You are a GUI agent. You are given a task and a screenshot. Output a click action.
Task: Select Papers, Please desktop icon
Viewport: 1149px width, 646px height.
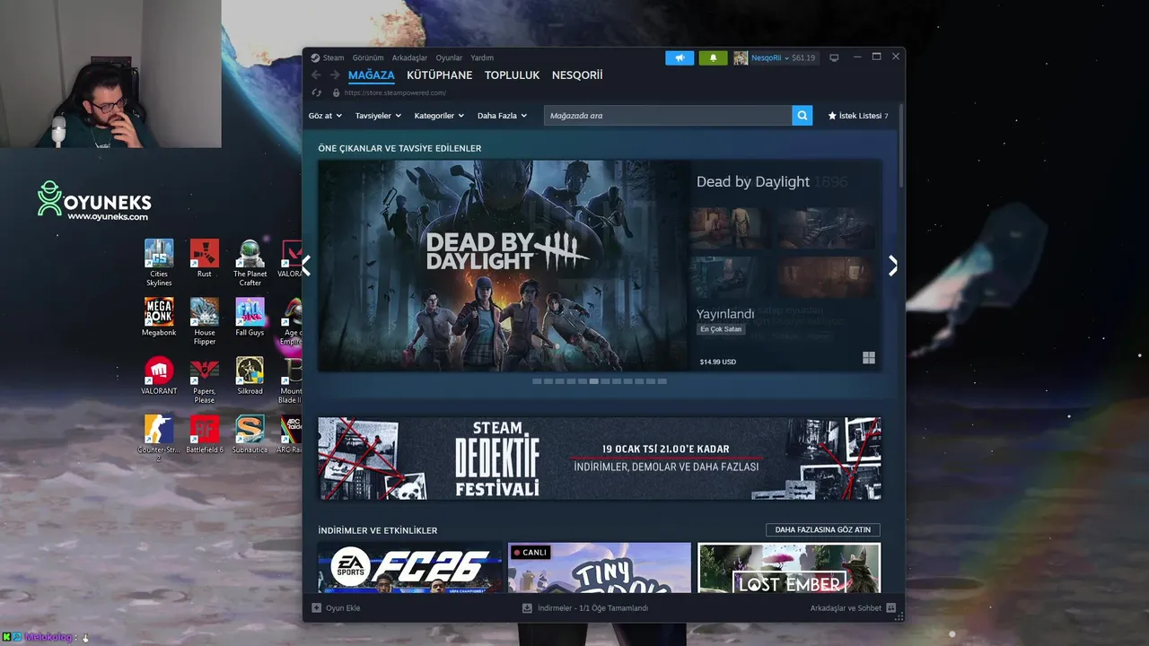[x=205, y=380]
